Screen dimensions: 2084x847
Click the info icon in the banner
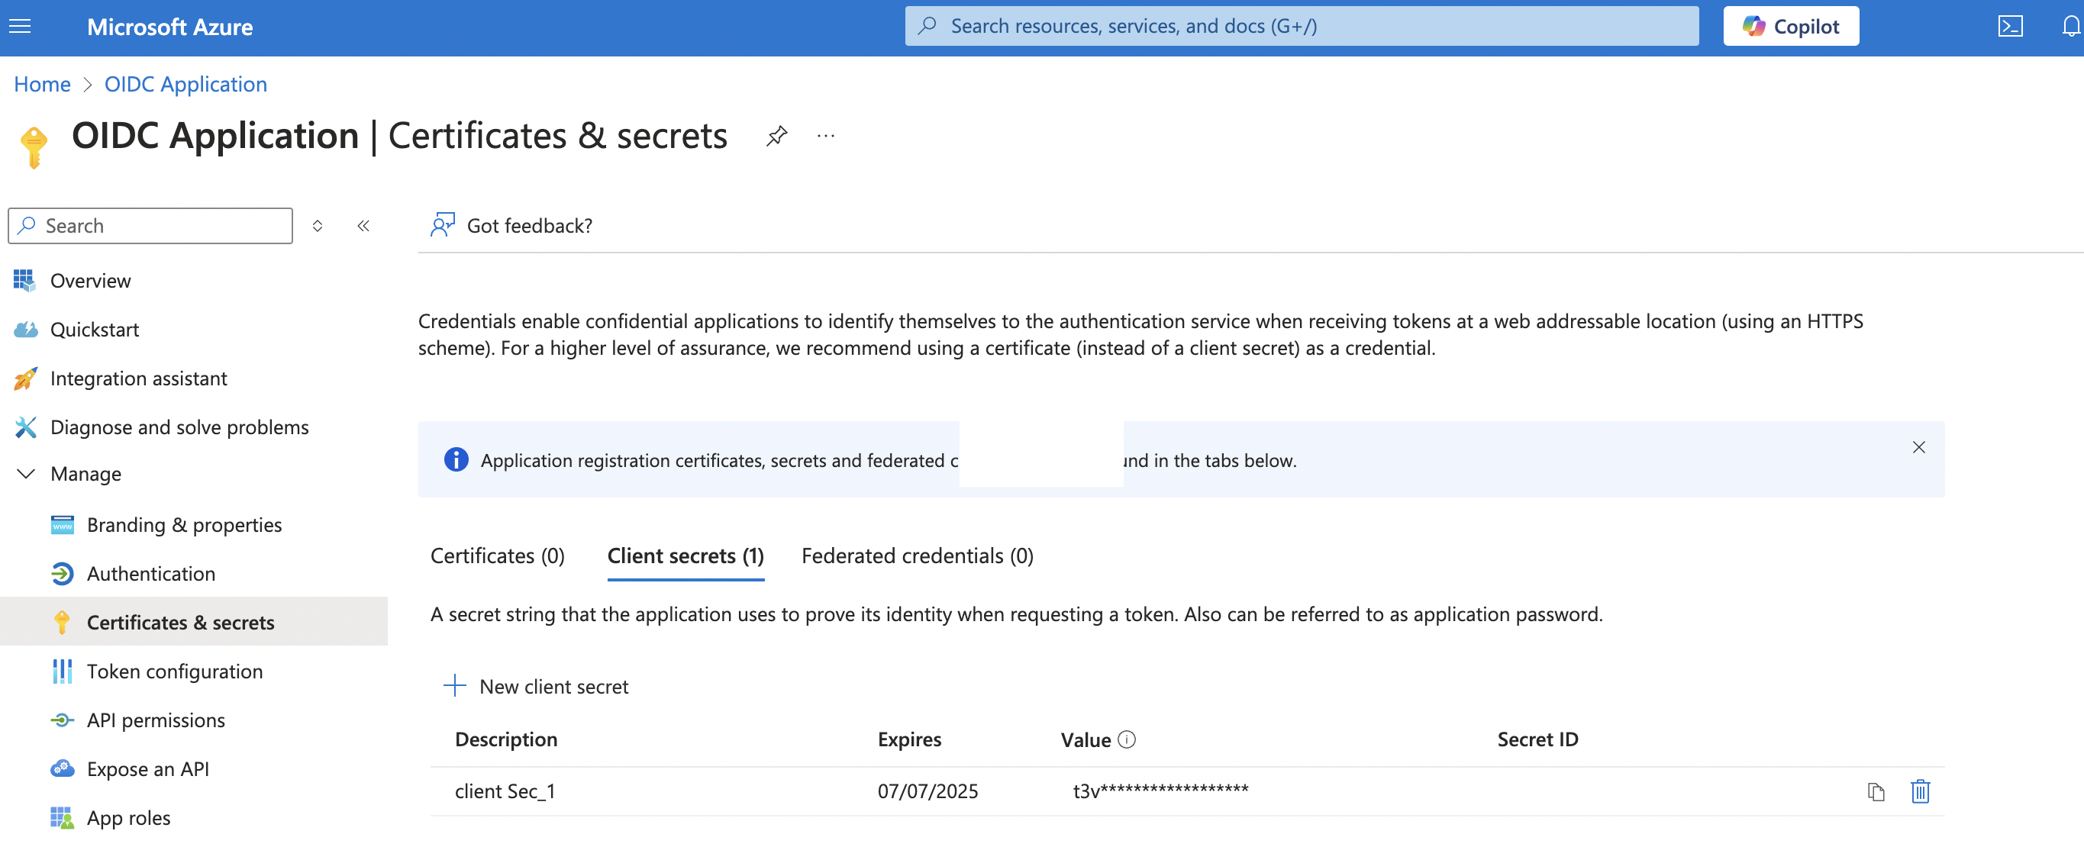coord(456,459)
